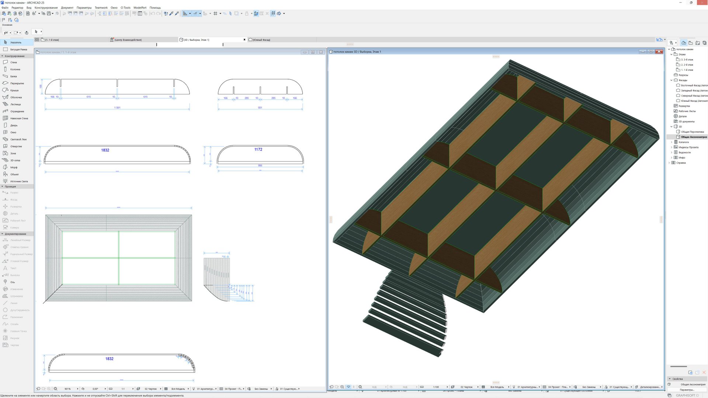Click the 02 Чертеж layer button
The image size is (708, 398).
tap(466, 387)
